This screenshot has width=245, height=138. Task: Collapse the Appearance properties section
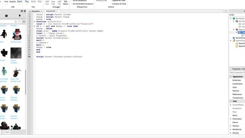coord(231,77)
